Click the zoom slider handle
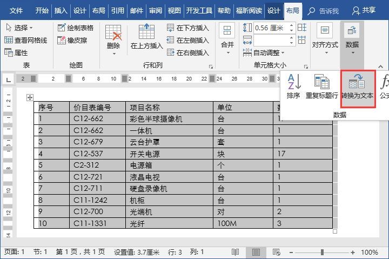The height and width of the screenshot is (259, 389). tap(322, 253)
